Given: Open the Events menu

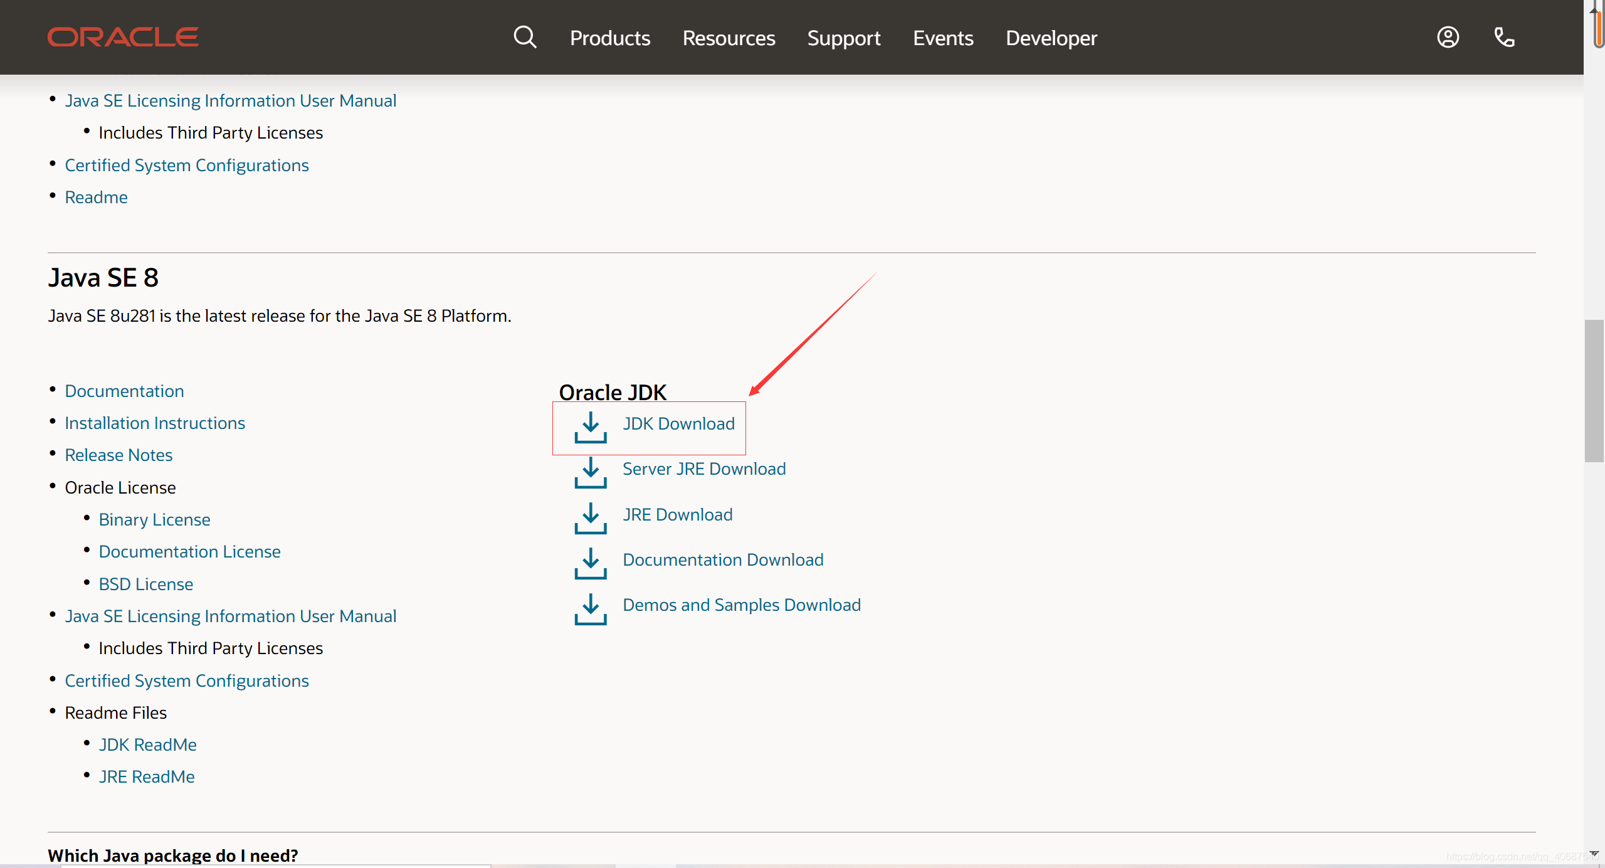Looking at the screenshot, I should click(942, 38).
